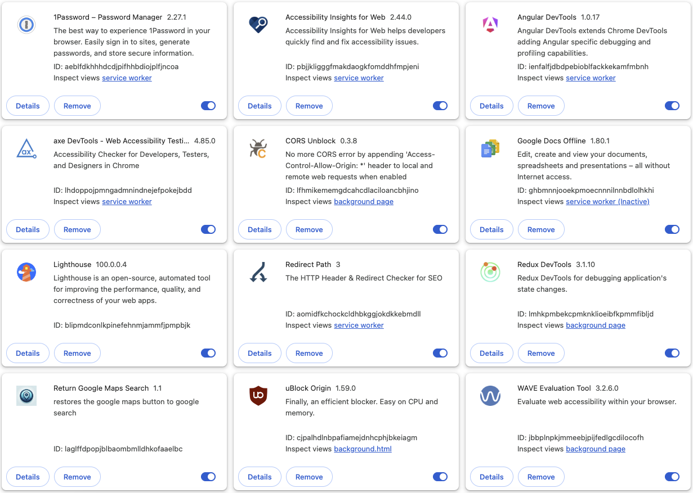Click the Redirect Path version number 3
This screenshot has width=693, height=493.
(338, 265)
